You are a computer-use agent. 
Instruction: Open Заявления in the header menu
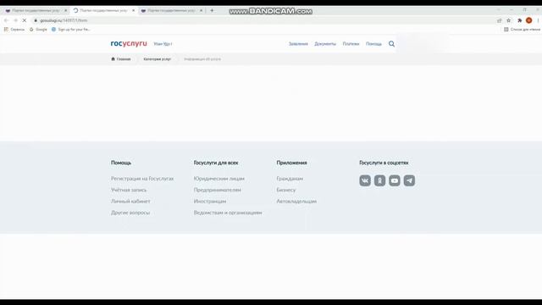(298, 44)
